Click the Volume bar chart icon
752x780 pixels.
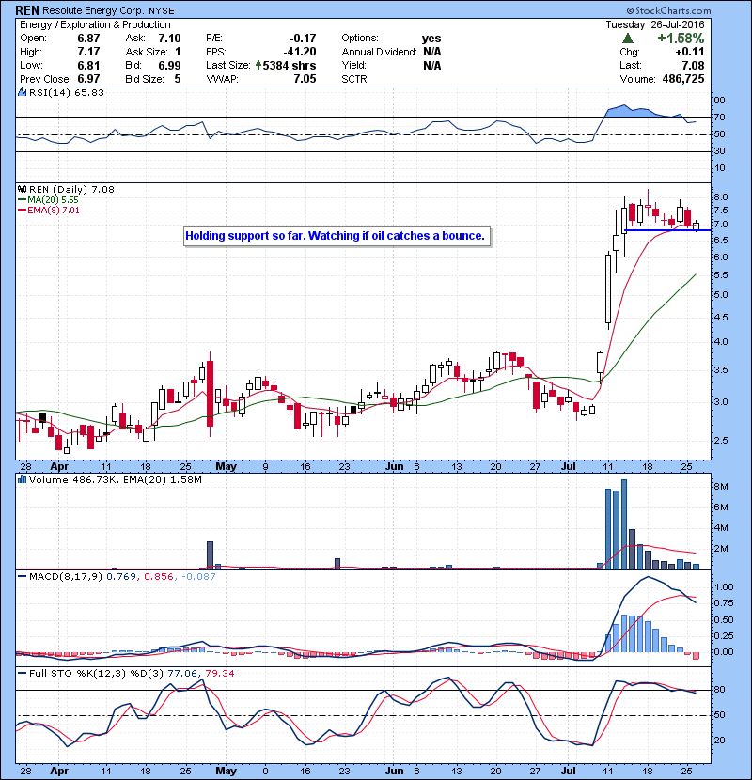click(22, 479)
